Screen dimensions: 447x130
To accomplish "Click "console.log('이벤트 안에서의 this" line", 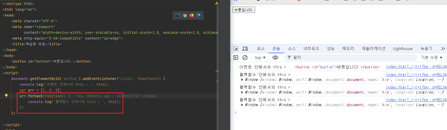I will click(64, 84).
